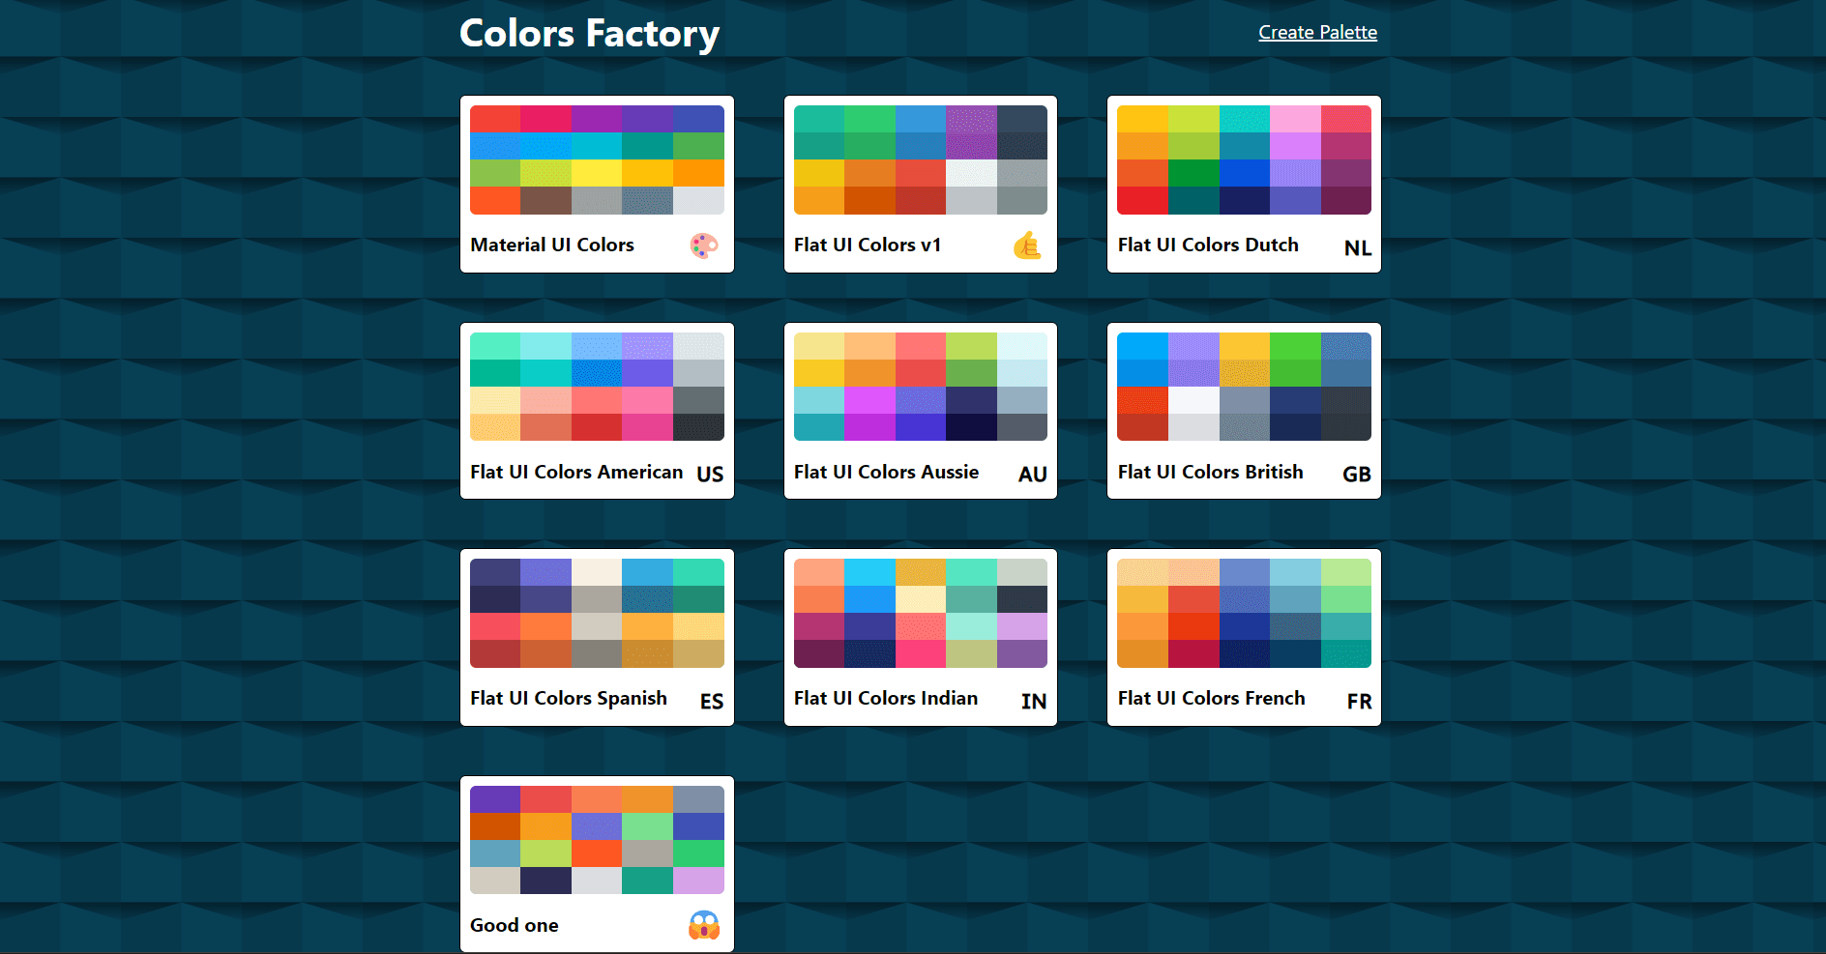Click the Create Palette link
This screenshot has height=954, width=1826.
click(x=1317, y=32)
